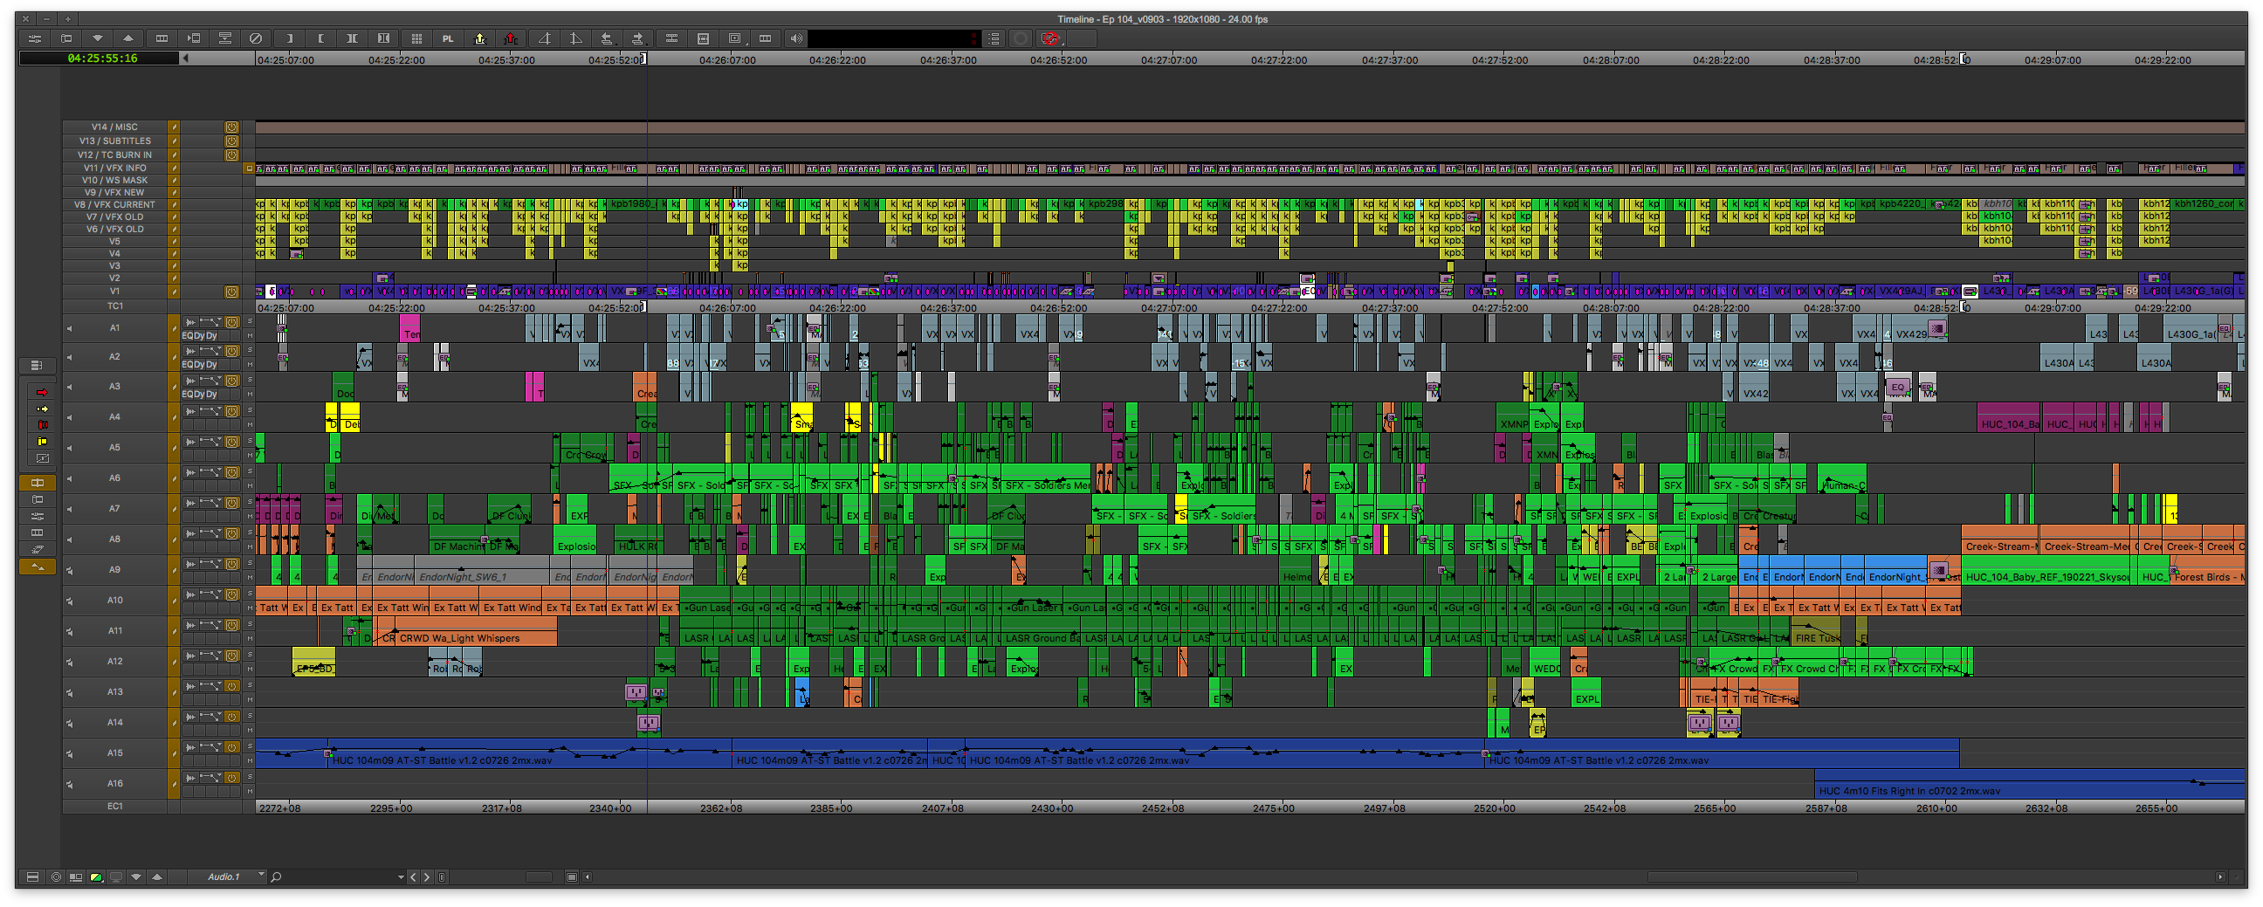
Task: Click the down triangle in the bottom bar
Action: pyautogui.click(x=136, y=876)
